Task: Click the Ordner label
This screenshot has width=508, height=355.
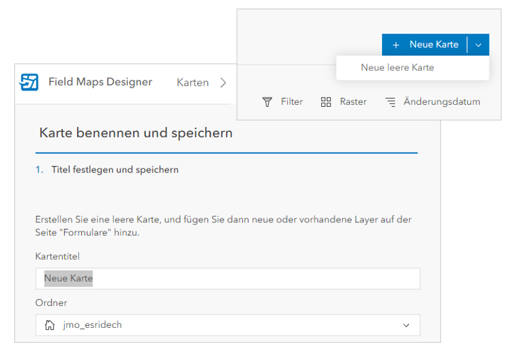Action: click(x=51, y=303)
